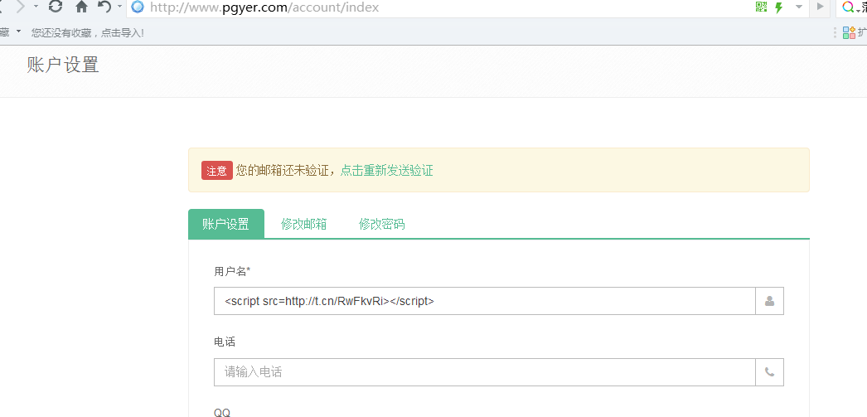
Task: Click the user icon beside username field
Action: (770, 301)
